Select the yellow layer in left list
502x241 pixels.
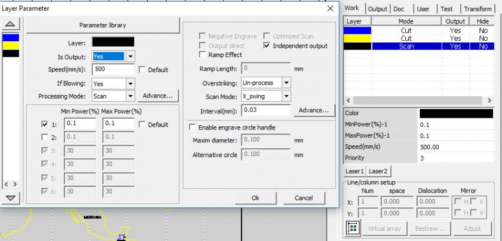click(x=12, y=45)
